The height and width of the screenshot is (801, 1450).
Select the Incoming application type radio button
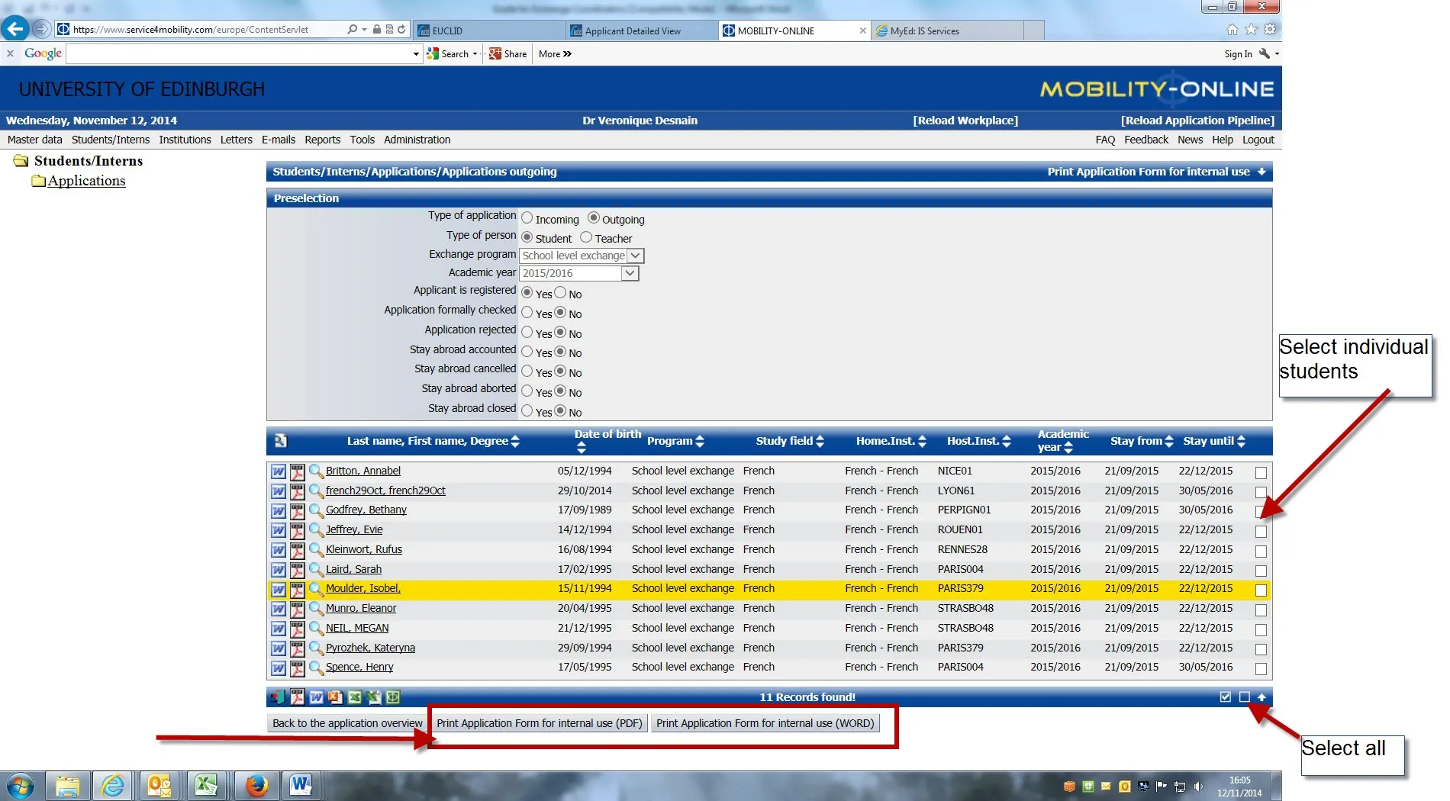coord(527,217)
